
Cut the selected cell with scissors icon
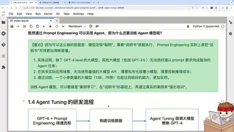tap(24, 26)
